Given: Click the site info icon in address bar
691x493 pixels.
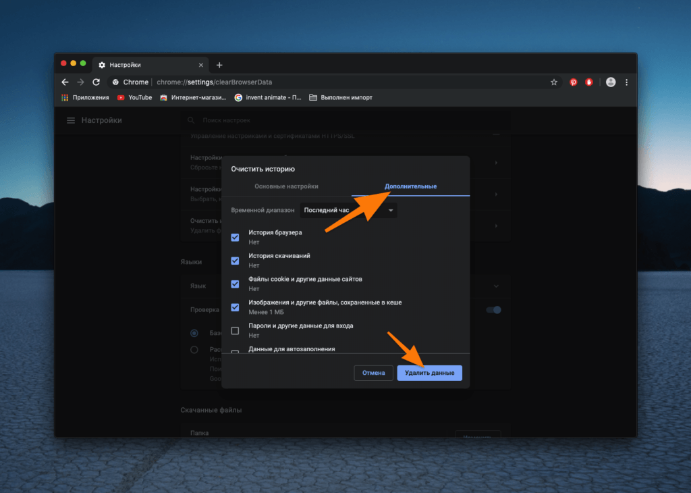Looking at the screenshot, I should coord(115,82).
